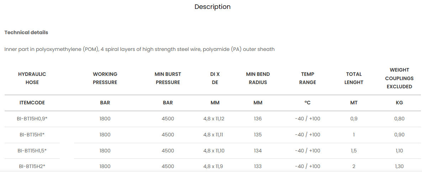Click the Min Bend Radius column header
Viewport: 422px width, 172px height.
click(258, 78)
